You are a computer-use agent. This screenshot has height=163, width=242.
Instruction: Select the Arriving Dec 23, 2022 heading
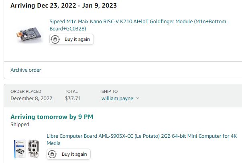(x=63, y=6)
